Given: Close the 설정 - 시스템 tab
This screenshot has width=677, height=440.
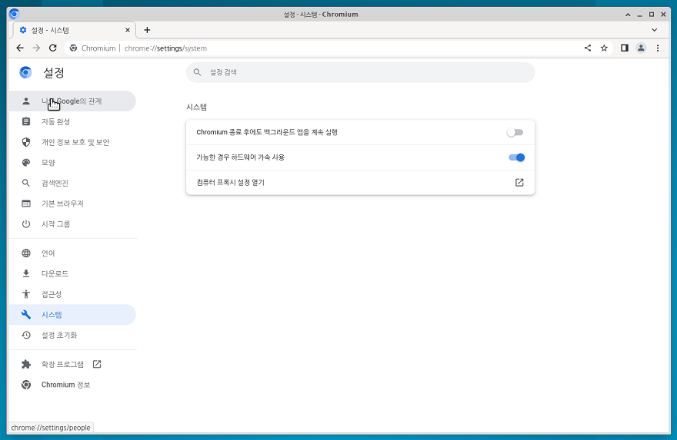Looking at the screenshot, I should (128, 30).
